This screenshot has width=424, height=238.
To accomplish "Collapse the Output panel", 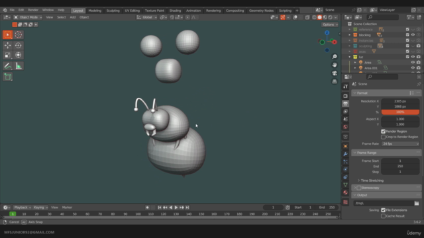I will 355,195.
